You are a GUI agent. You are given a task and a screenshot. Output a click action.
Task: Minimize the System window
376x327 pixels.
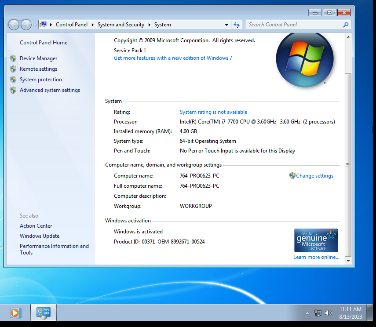pos(315,13)
